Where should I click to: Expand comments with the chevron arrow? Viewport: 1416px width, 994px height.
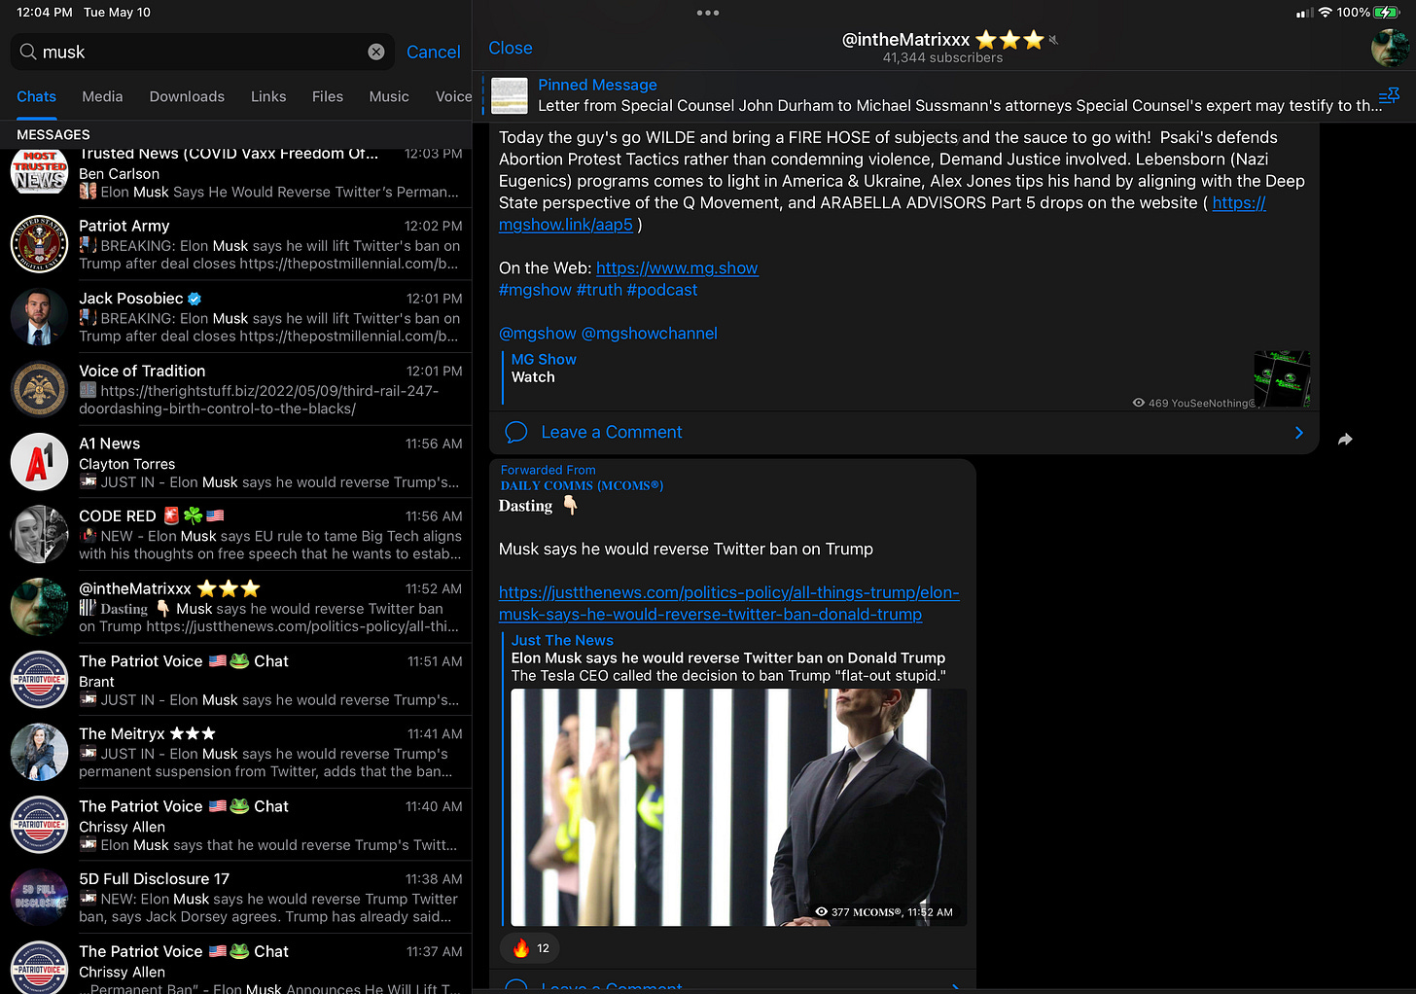click(x=1299, y=433)
